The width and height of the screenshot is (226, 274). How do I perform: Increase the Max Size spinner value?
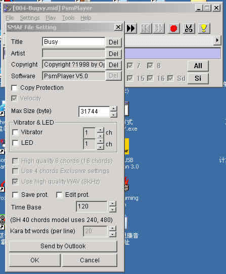click(114, 108)
